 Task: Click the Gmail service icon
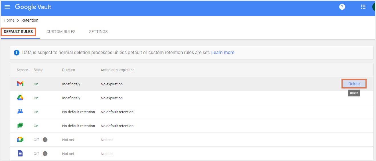[20, 84]
